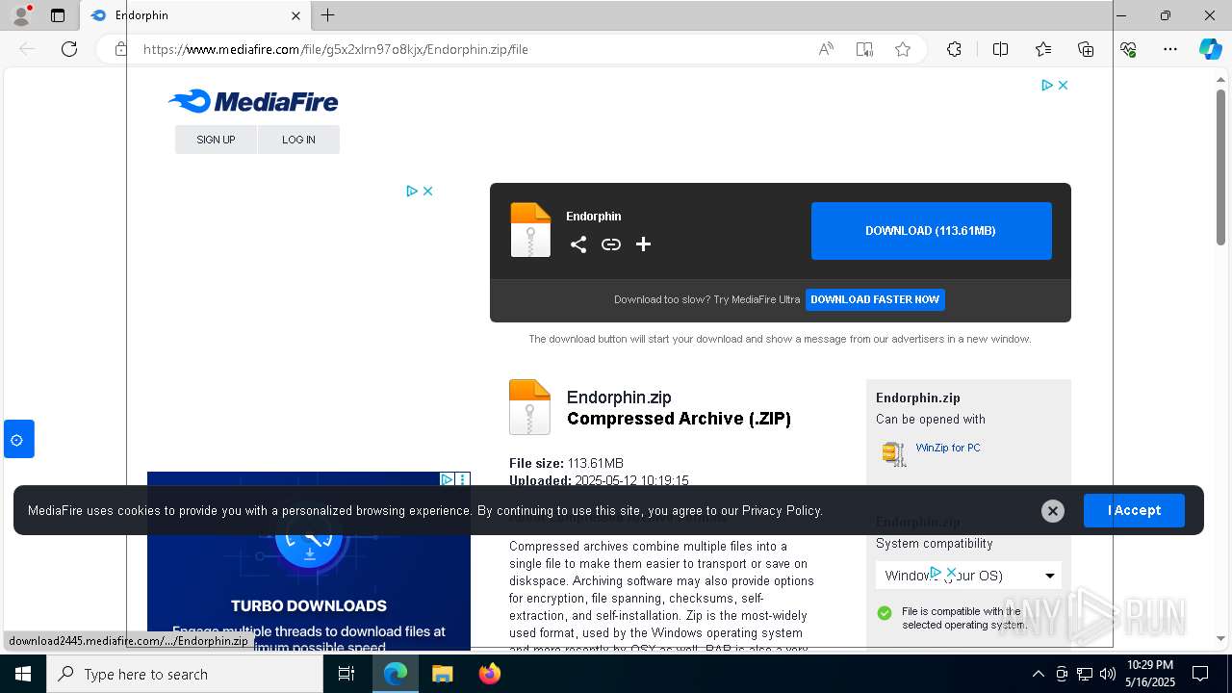This screenshot has height=693, width=1232.
Task: Open the Privacy Policy text in the cookie banner
Action: [x=782, y=511]
